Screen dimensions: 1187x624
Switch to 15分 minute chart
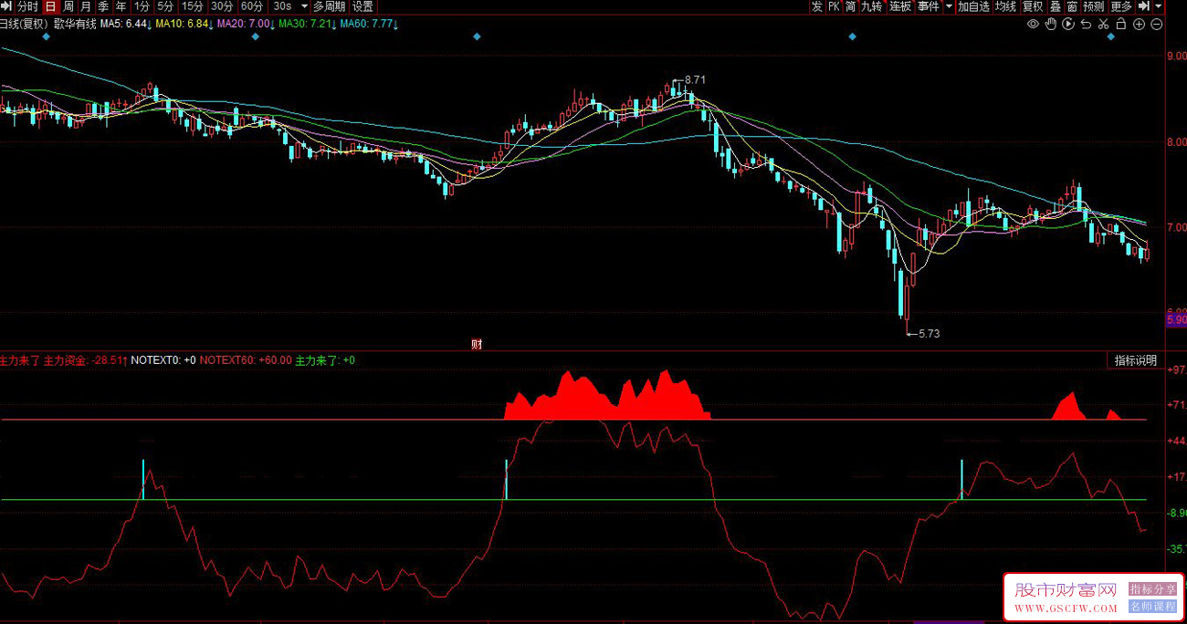point(193,6)
